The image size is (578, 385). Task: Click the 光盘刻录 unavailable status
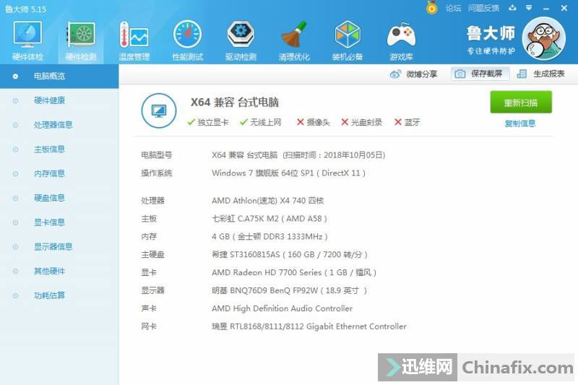coord(362,122)
